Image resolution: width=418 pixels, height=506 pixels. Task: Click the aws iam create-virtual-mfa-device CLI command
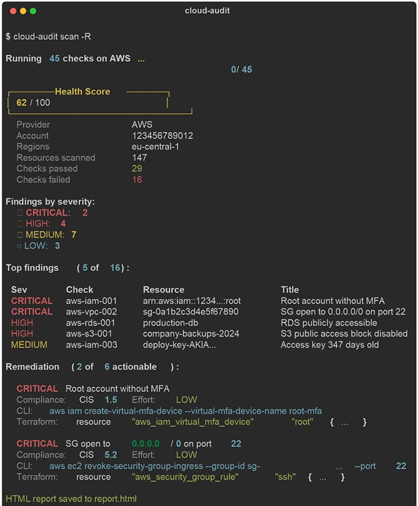(185, 411)
